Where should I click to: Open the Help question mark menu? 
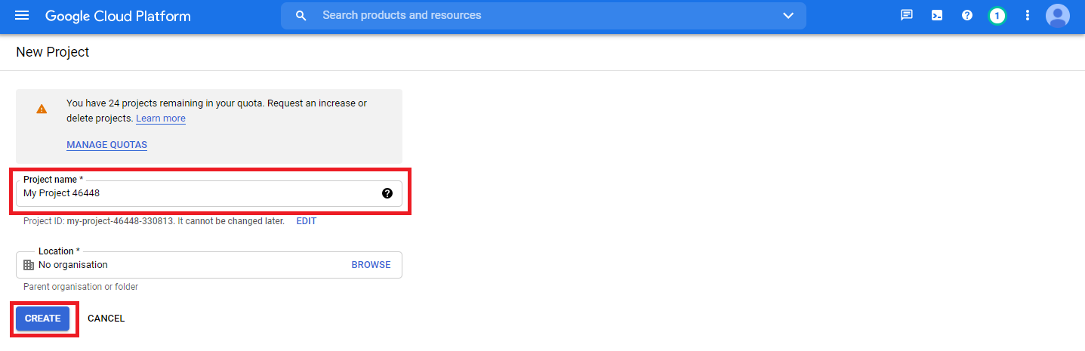point(967,15)
